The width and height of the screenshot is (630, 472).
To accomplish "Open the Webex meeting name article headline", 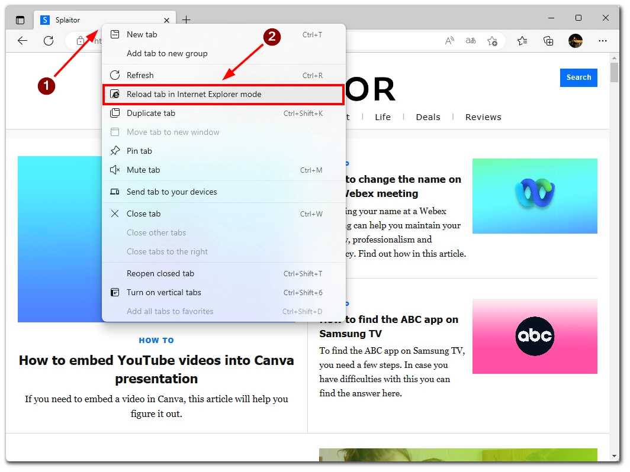I will (402, 186).
